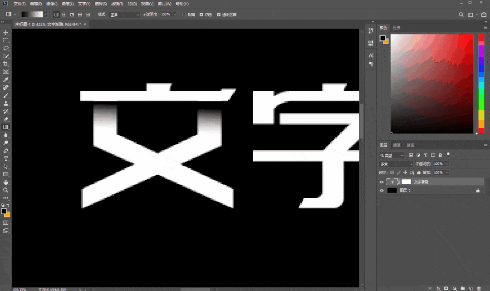
Task: Select the Zoom magnifier tool
Action: click(6, 190)
